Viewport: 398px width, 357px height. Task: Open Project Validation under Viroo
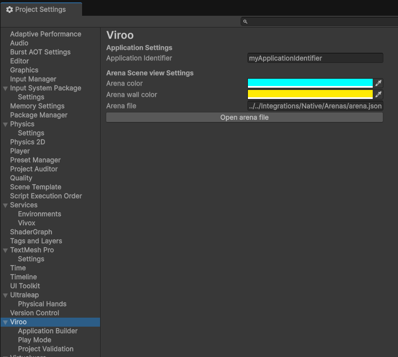coord(46,349)
